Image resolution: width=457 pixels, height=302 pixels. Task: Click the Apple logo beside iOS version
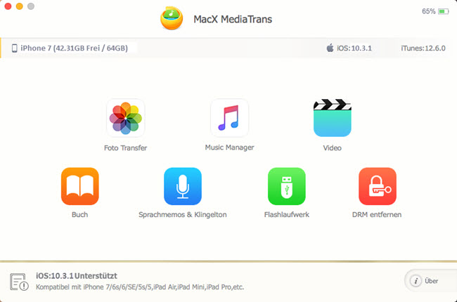(x=329, y=48)
